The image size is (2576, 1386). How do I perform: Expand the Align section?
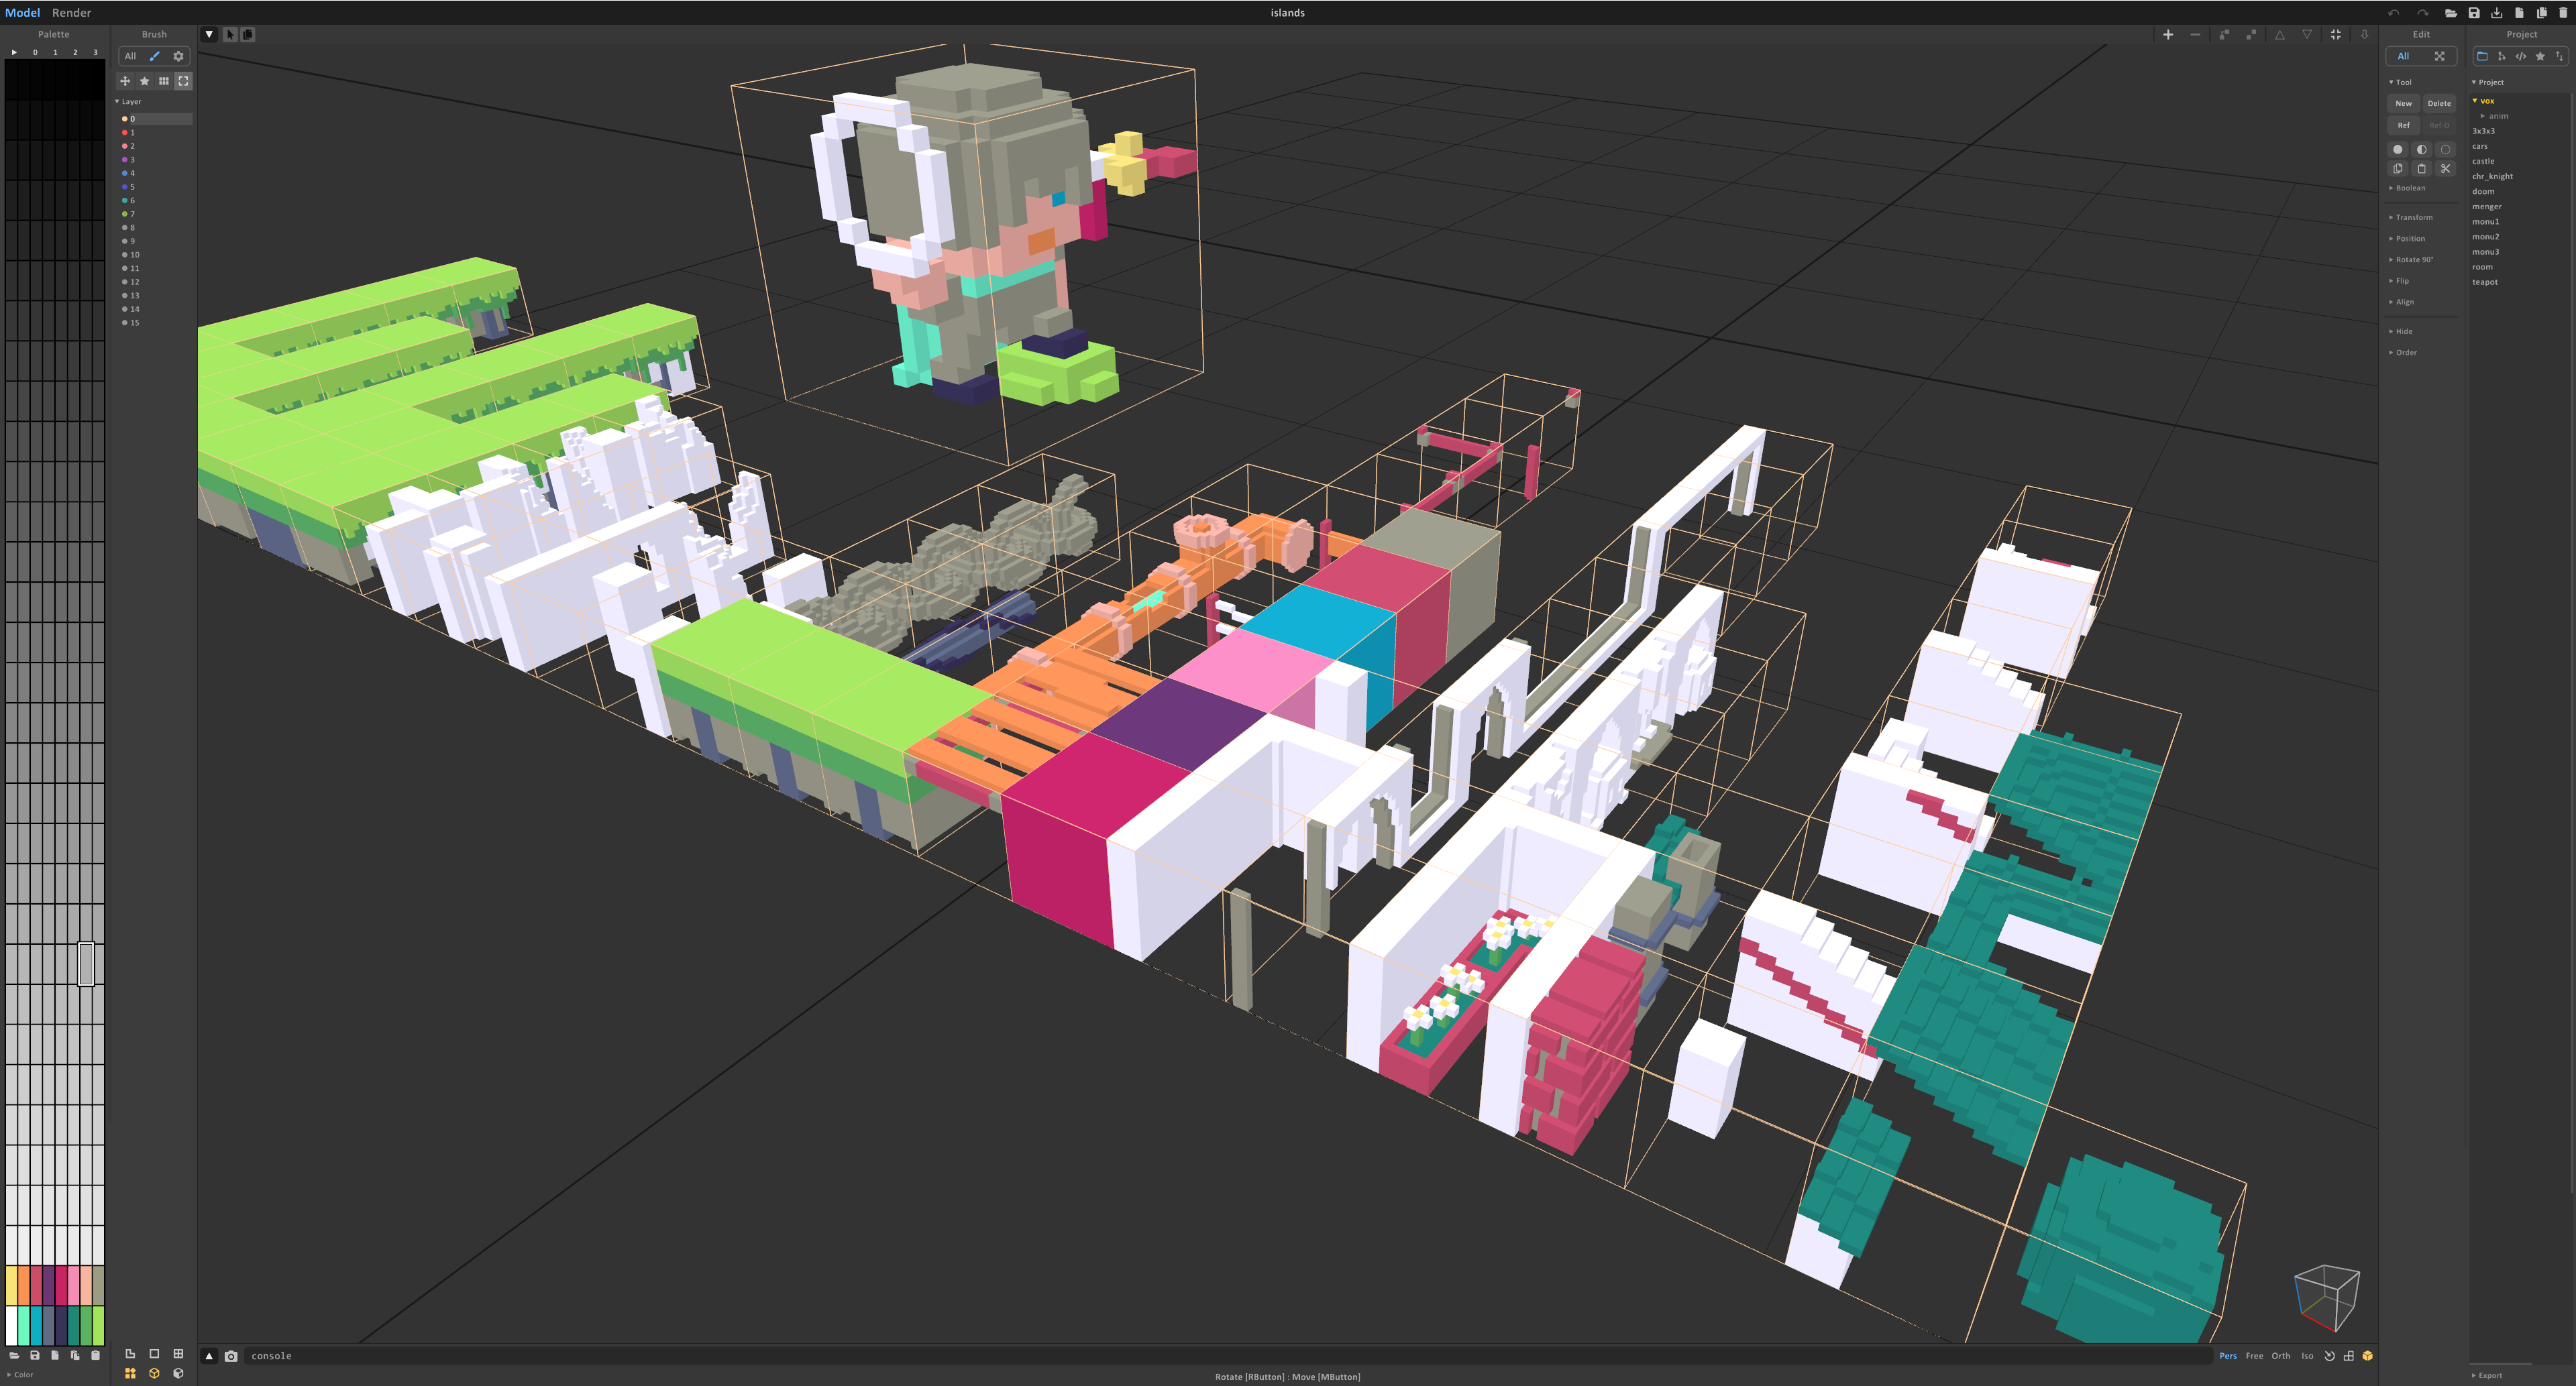tap(2402, 302)
